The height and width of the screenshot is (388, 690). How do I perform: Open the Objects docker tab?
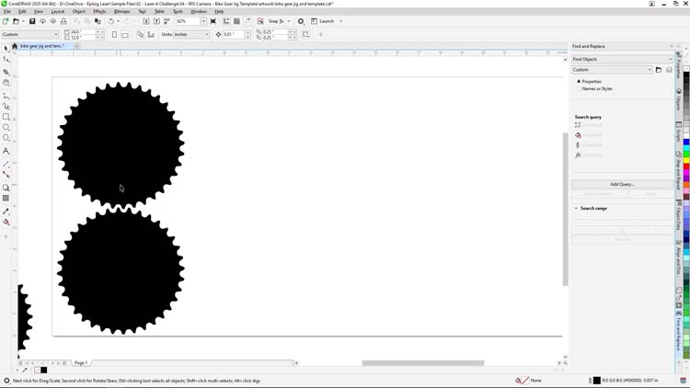[679, 100]
